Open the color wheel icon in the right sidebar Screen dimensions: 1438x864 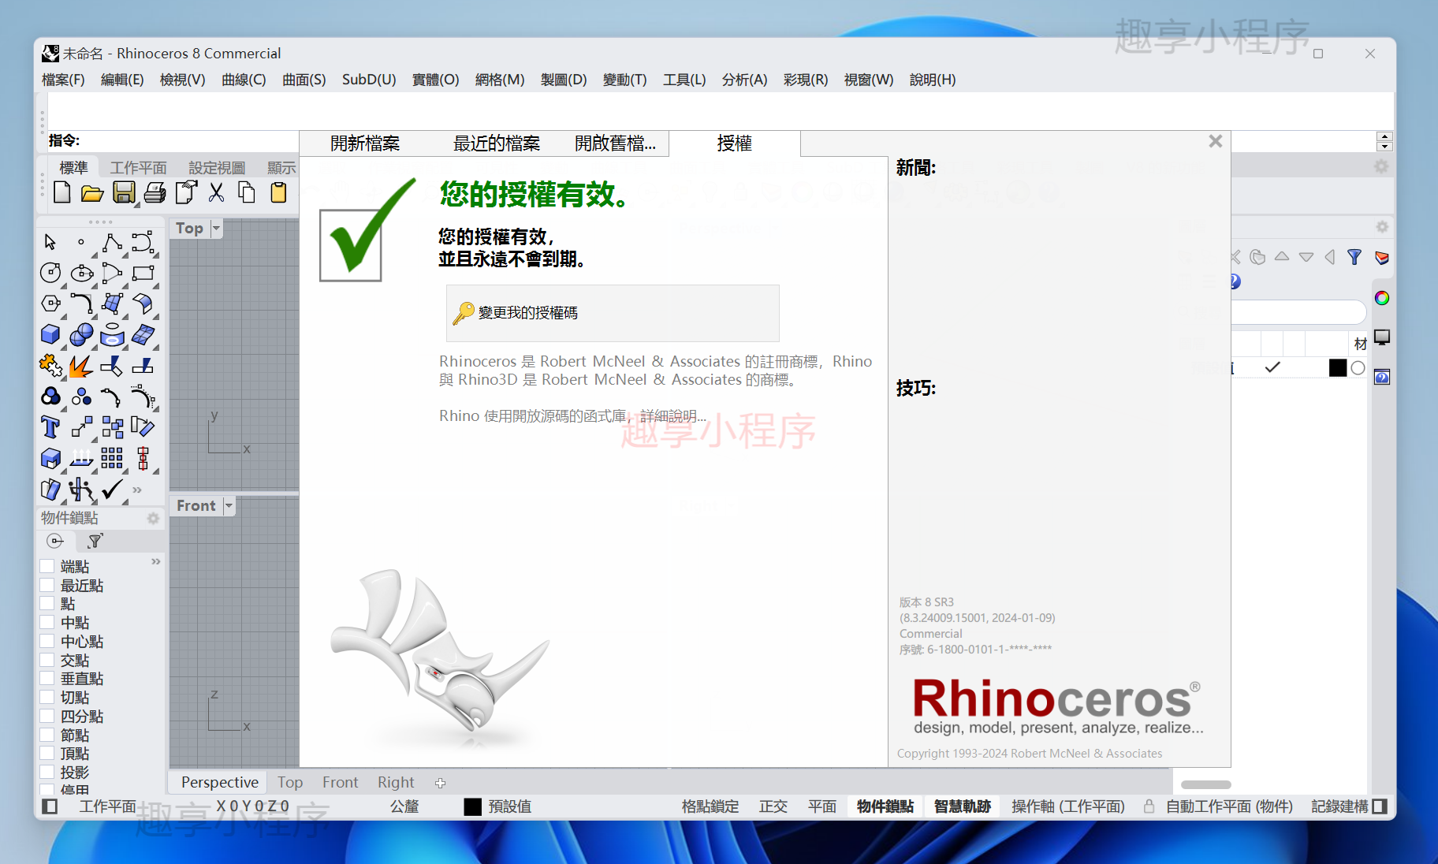coord(1382,298)
